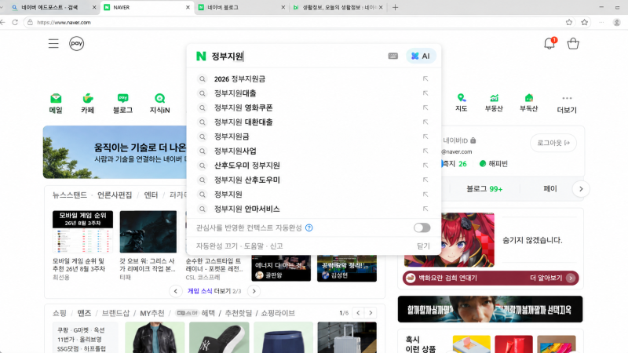Open 쇼핑 tab in shopping section

pos(60,313)
